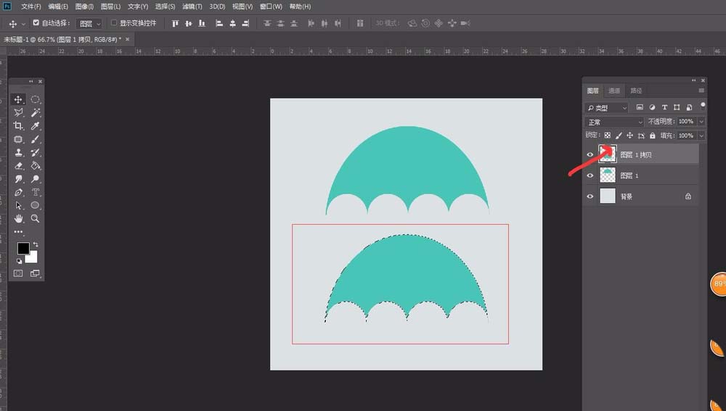Expand the 不透明度 opacity dropdown arrow
Screen dimensions: 726x411
point(701,122)
